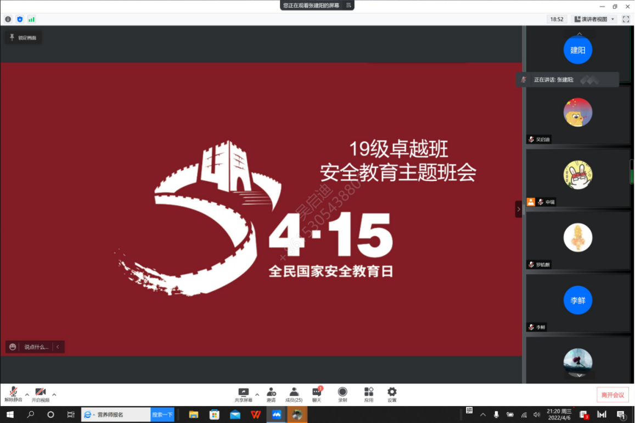Image resolution: width=635 pixels, height=423 pixels.
Task: Start 录制 recording
Action: [342, 394]
